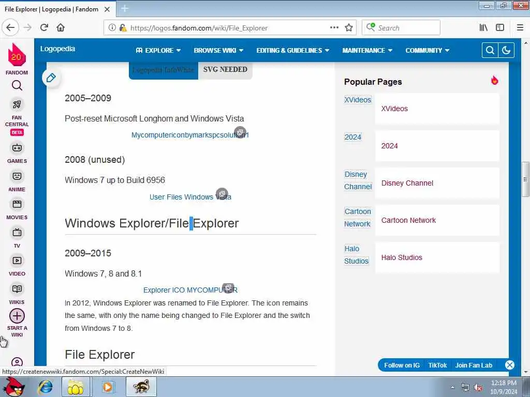The width and height of the screenshot is (530, 397).
Task: Open page actions three-dot menu
Action: [334, 27]
